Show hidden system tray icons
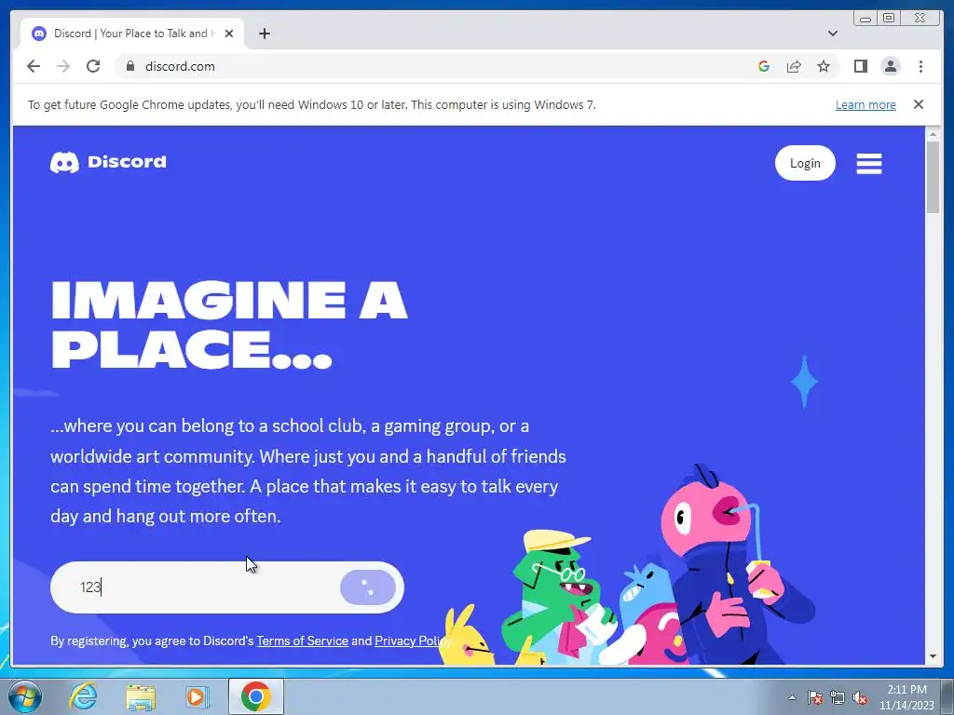 tap(792, 697)
